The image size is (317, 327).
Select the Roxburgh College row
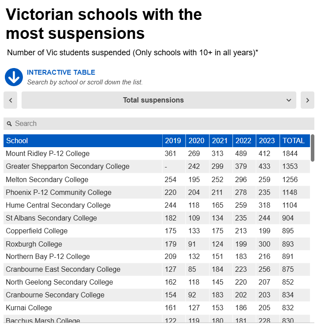(157, 244)
